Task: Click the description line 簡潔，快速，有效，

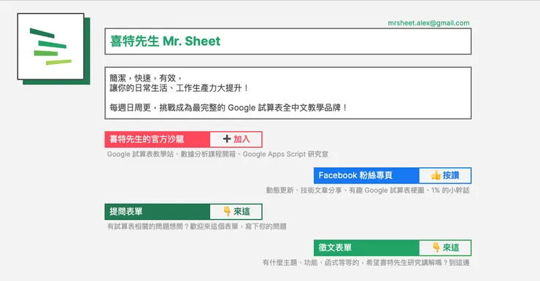Action: [x=146, y=78]
